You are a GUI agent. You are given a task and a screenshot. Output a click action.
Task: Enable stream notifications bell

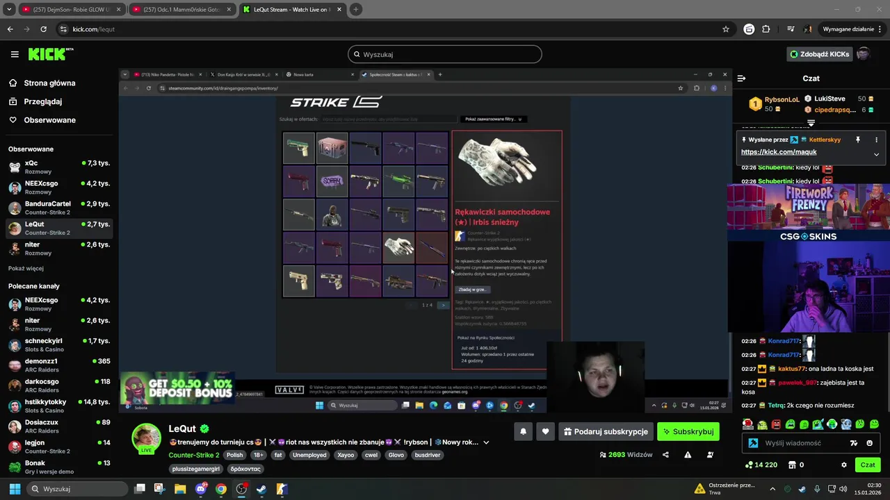pyautogui.click(x=523, y=432)
